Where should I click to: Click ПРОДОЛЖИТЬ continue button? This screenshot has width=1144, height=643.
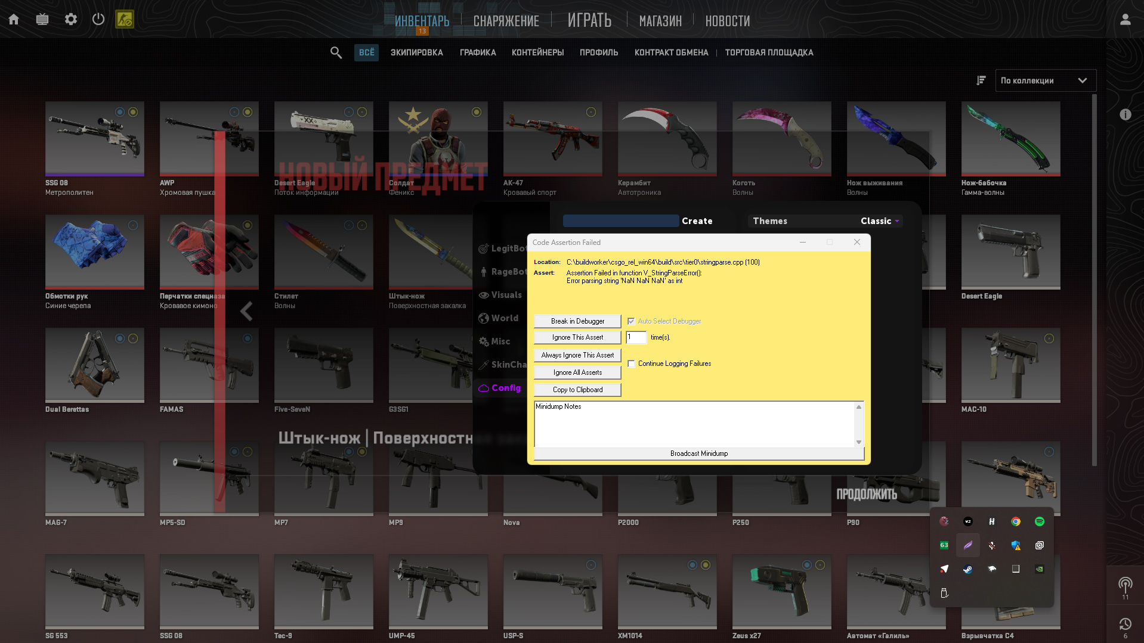click(866, 494)
